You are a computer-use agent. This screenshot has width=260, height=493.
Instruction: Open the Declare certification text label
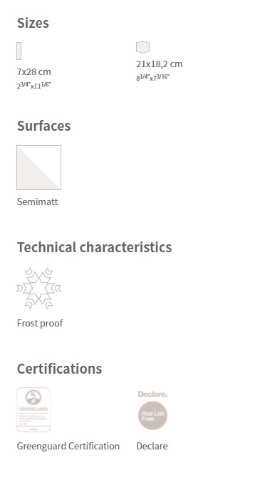(152, 446)
